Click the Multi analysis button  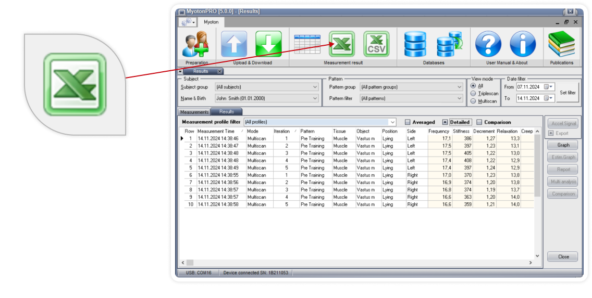pos(562,182)
